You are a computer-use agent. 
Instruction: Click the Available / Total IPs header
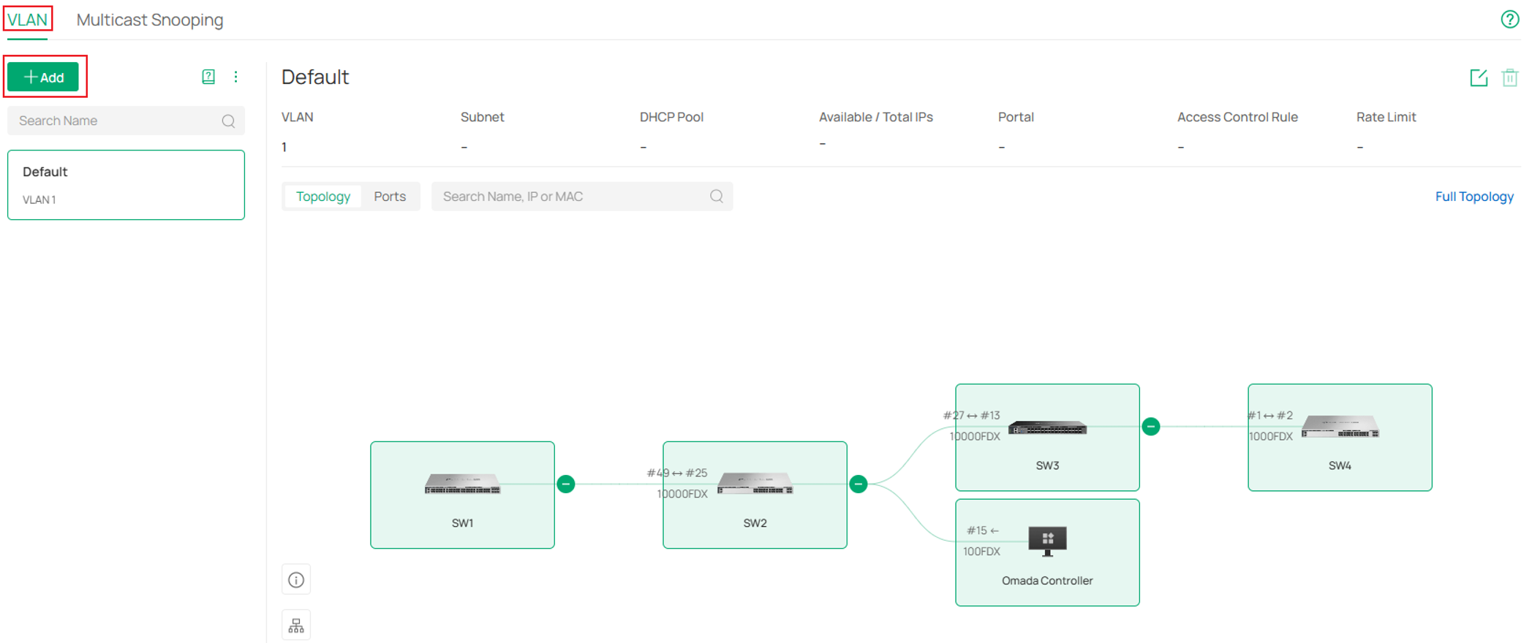(x=875, y=117)
